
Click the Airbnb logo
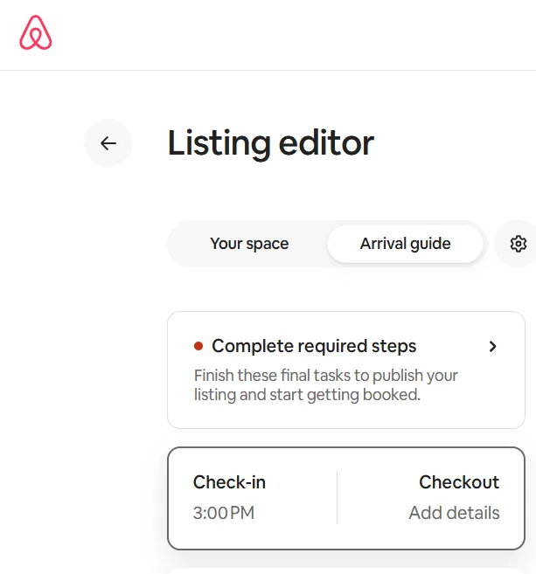(36, 32)
